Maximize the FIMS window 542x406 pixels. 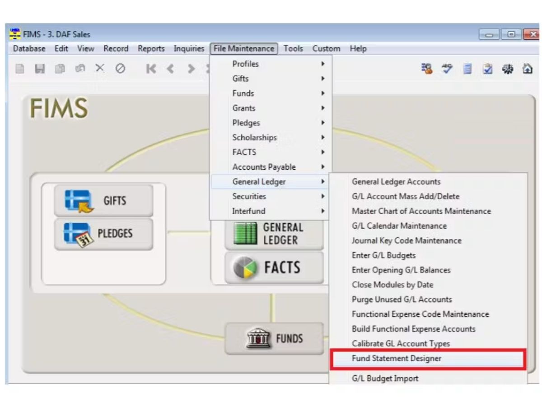511,34
